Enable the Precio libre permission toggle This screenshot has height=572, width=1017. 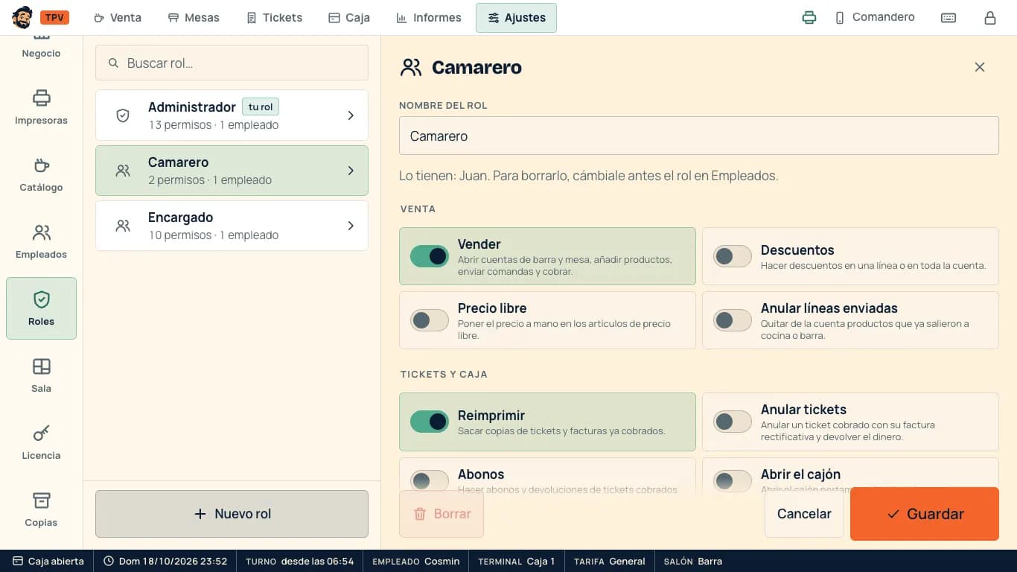point(430,320)
